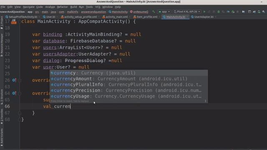Toggle the Build Variants tool window

[x=2, y=137]
